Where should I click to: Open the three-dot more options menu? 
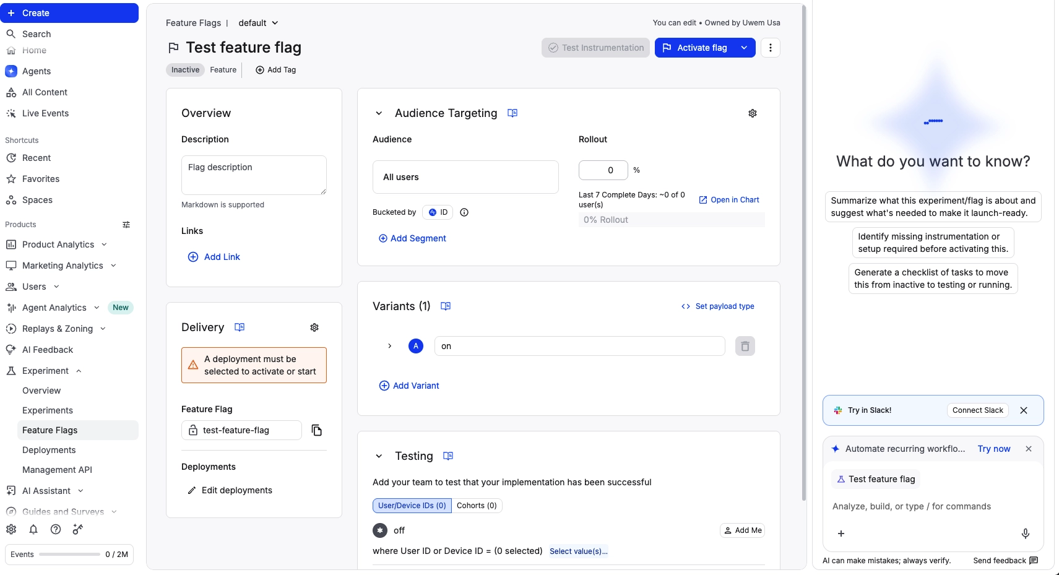point(770,48)
